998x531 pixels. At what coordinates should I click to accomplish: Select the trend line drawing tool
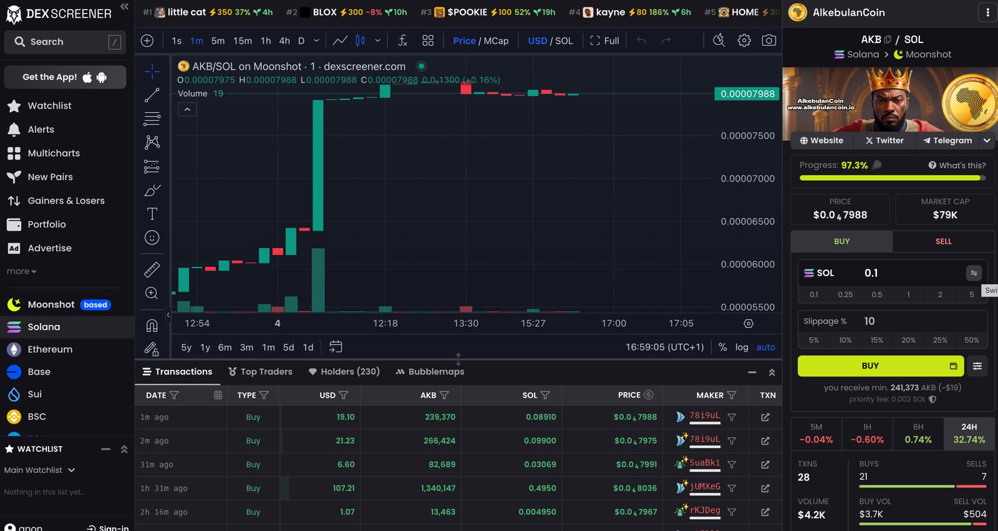pos(152,95)
